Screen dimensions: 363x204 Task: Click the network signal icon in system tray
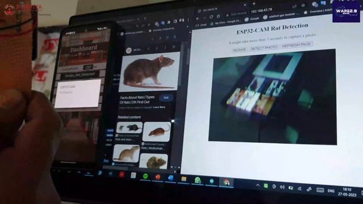click(x=299, y=189)
